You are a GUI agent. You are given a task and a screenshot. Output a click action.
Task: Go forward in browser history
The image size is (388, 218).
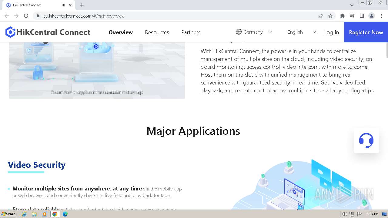click(16, 16)
